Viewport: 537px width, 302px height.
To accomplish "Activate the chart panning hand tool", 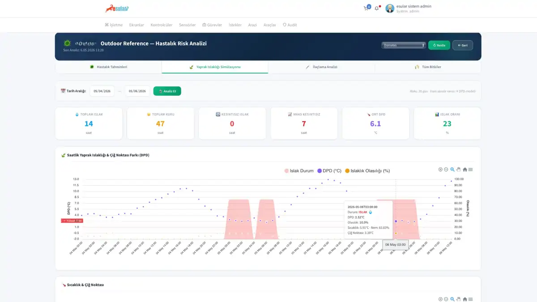I will click(458, 170).
